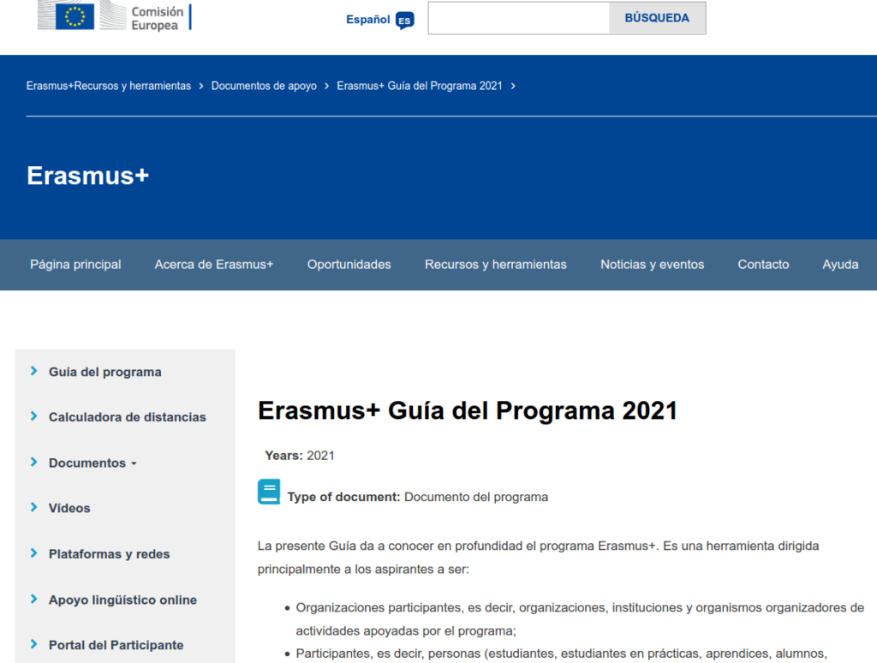Click chevron arrow beside Calculadora de distancias
The width and height of the screenshot is (877, 663).
click(x=34, y=416)
